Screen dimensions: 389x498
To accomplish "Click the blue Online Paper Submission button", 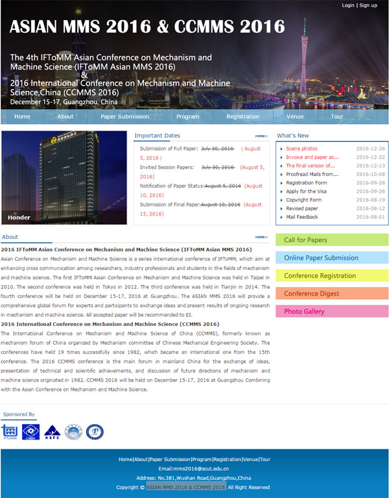I will tap(331, 258).
